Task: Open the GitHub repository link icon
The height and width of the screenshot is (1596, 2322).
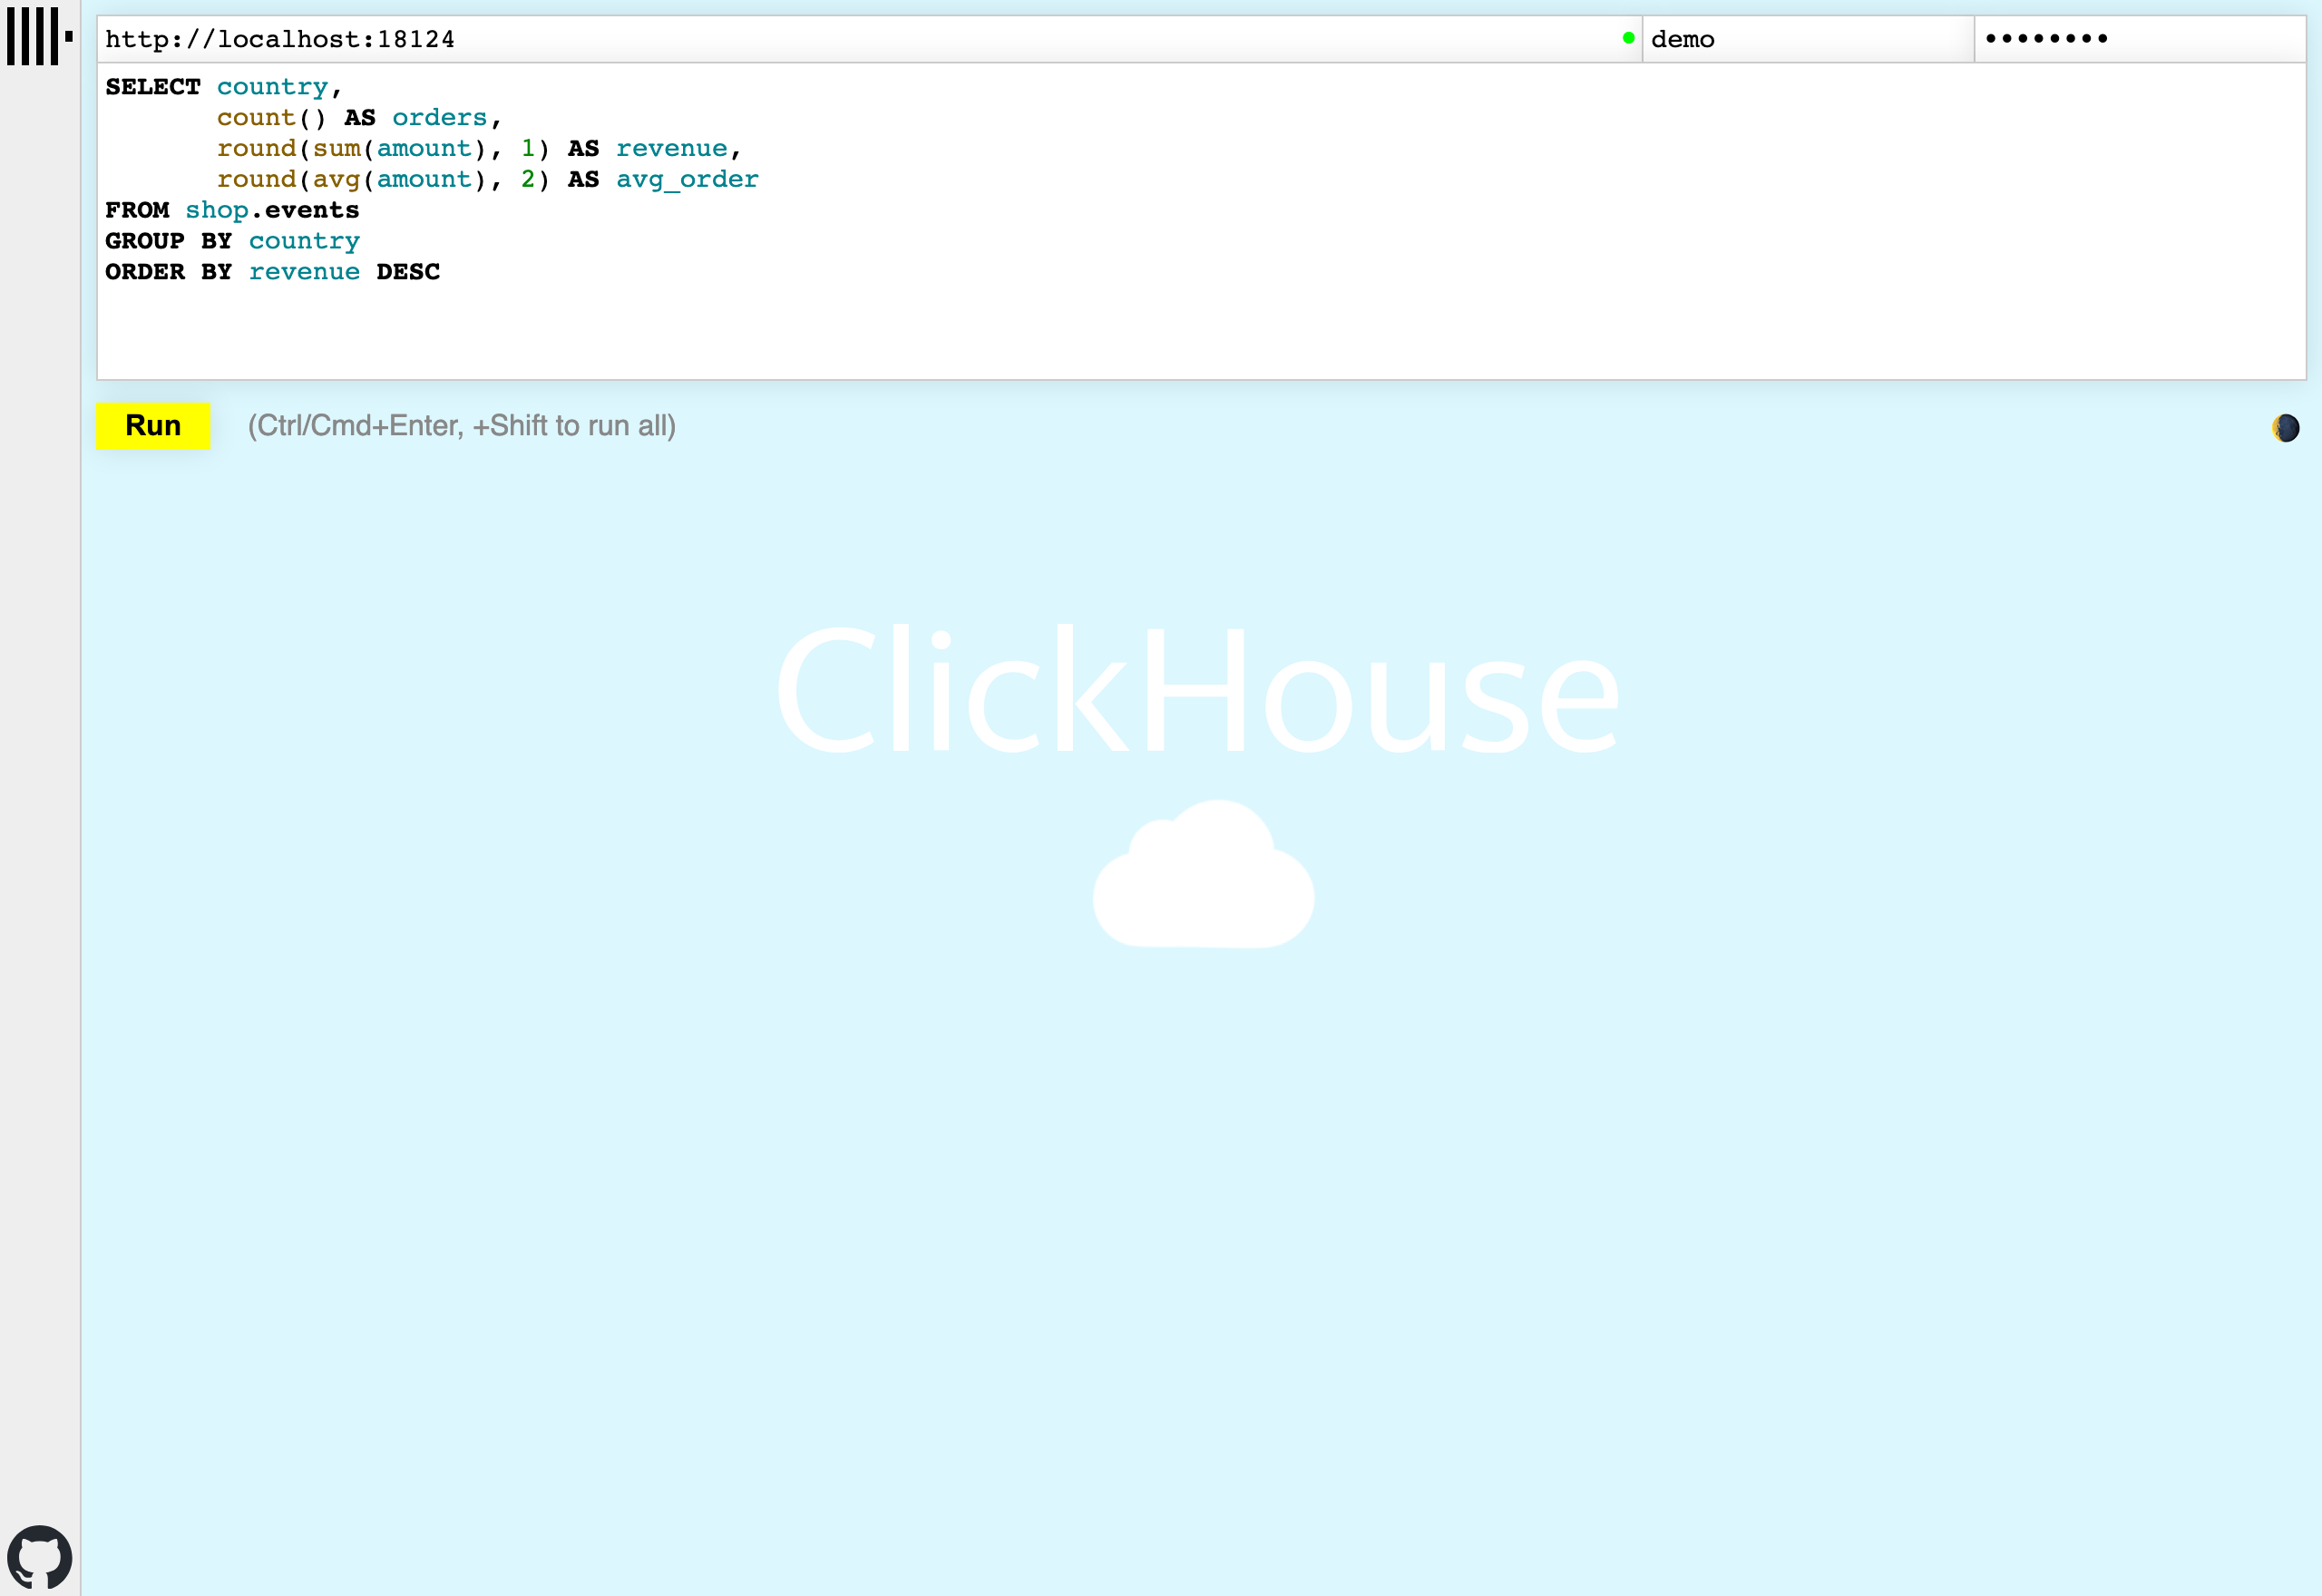Action: [x=40, y=1557]
